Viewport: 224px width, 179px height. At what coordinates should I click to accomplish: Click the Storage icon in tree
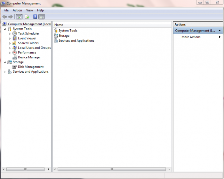(x=10, y=62)
